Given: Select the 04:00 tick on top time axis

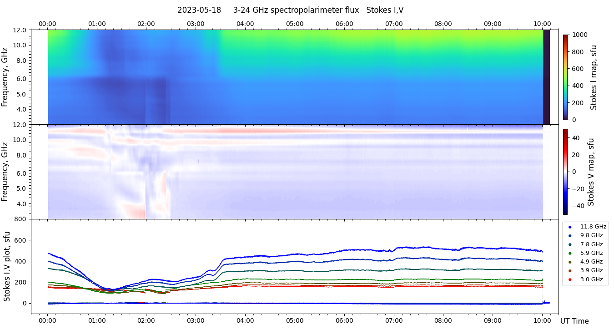Looking at the screenshot, I should click(245, 24).
